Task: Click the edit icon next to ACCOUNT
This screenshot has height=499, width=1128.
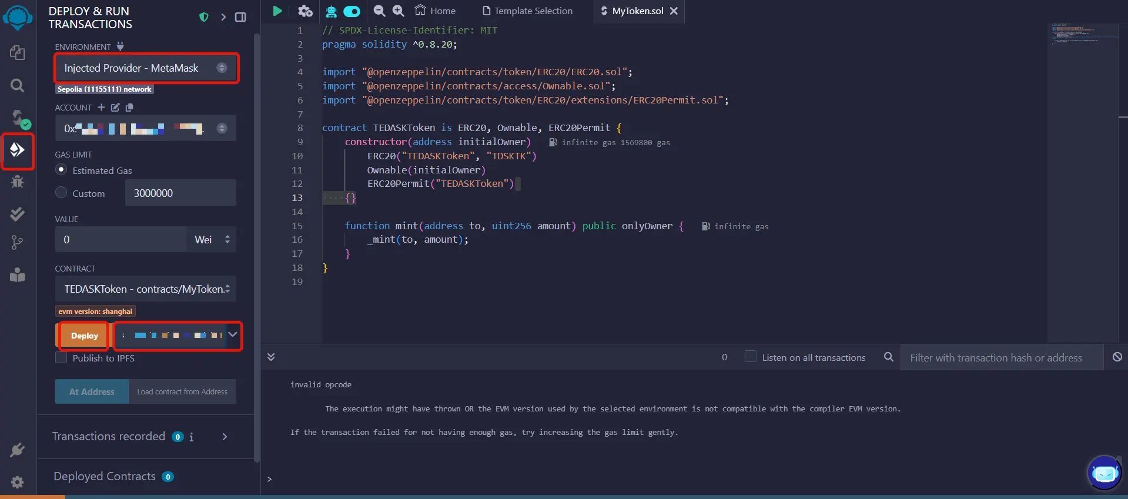Action: (115, 107)
